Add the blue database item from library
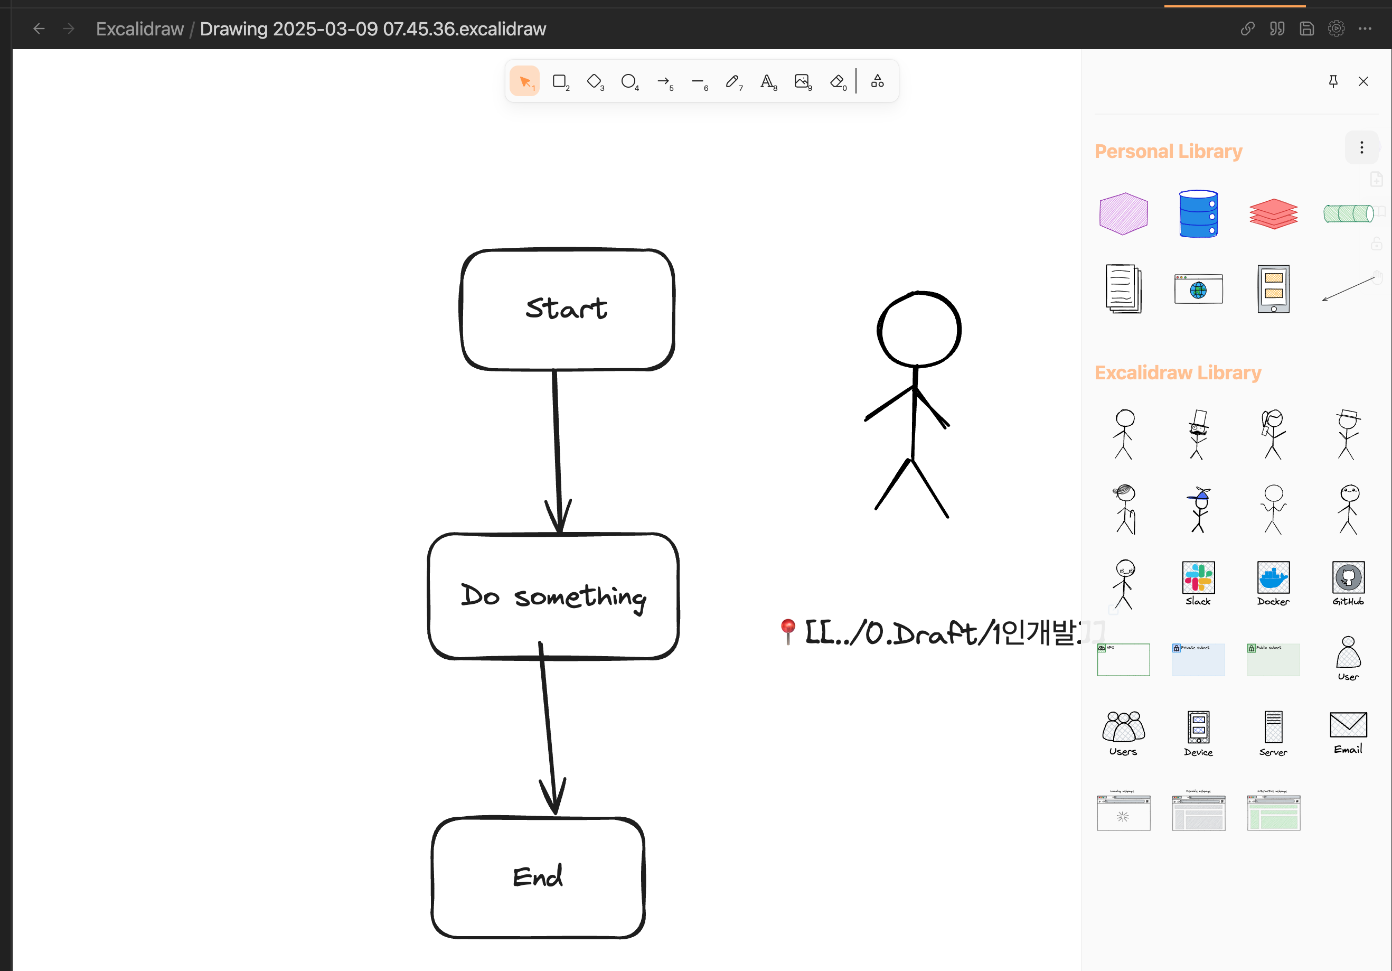This screenshot has height=971, width=1392. 1198,213
